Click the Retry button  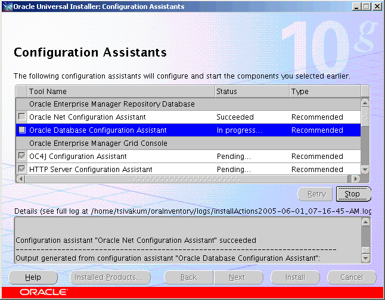(x=315, y=194)
